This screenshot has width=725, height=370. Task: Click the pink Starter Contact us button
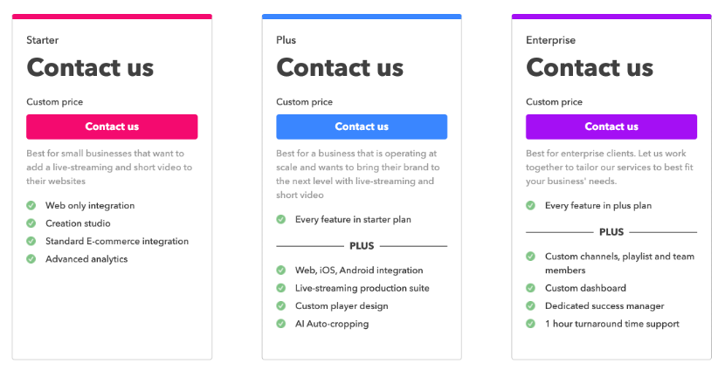(112, 127)
